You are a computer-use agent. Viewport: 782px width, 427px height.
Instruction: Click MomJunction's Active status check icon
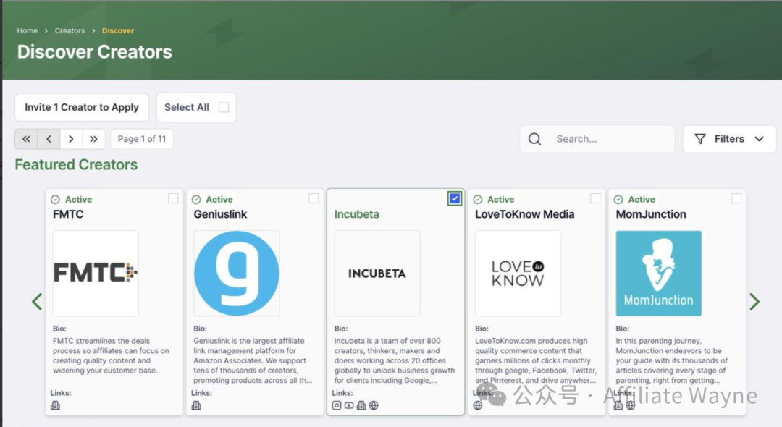coord(618,199)
